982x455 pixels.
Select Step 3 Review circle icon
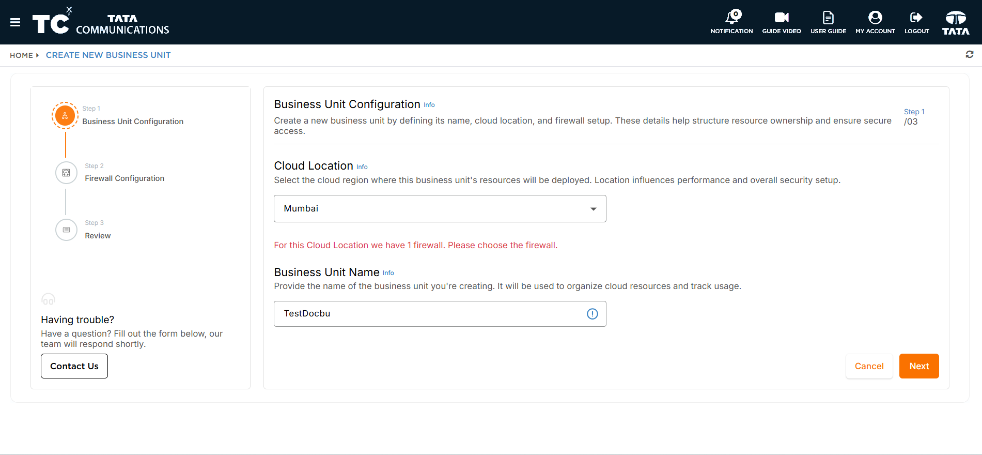[66, 230]
